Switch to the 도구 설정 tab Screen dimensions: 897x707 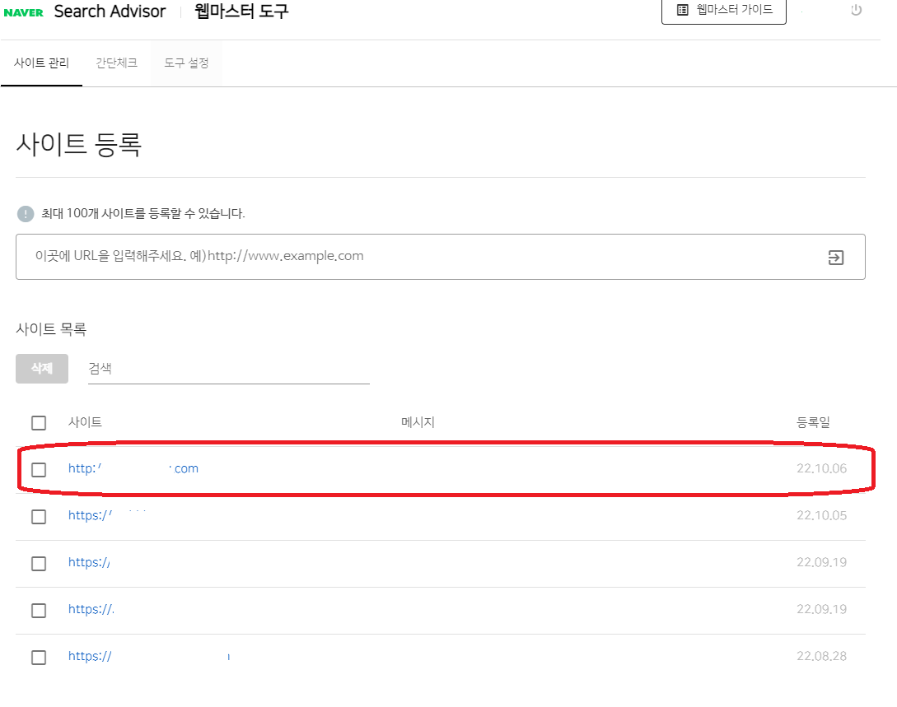(x=186, y=61)
